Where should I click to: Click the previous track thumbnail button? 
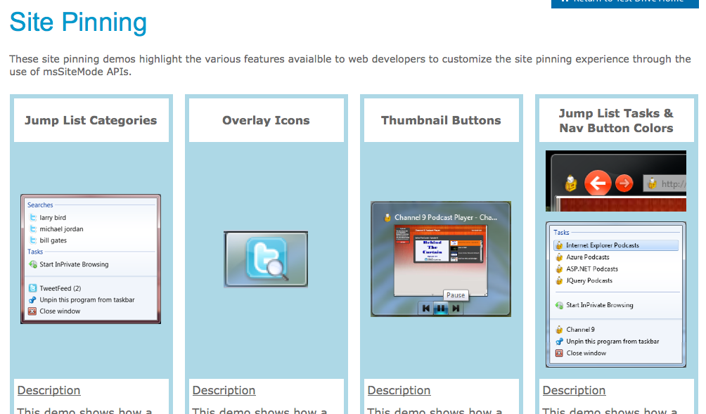(x=425, y=309)
